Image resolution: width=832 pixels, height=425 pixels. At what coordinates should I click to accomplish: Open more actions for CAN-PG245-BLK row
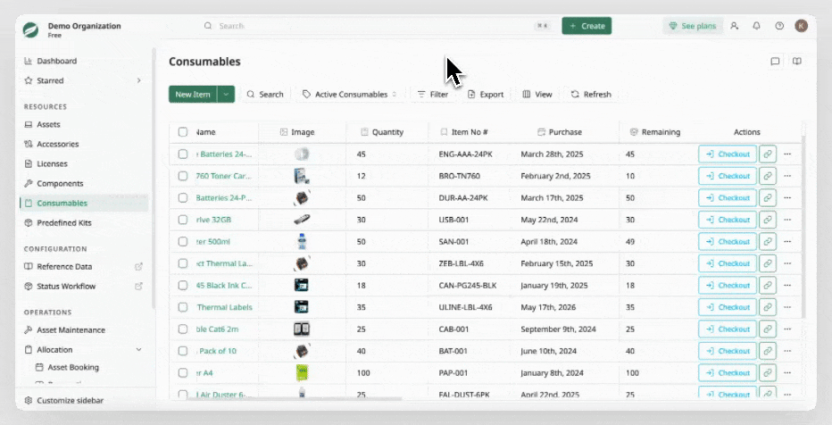click(787, 285)
